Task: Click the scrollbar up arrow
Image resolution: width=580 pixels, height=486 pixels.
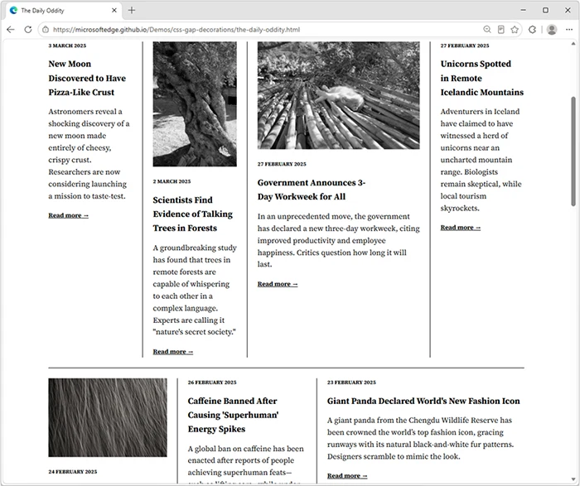Action: pyautogui.click(x=573, y=44)
